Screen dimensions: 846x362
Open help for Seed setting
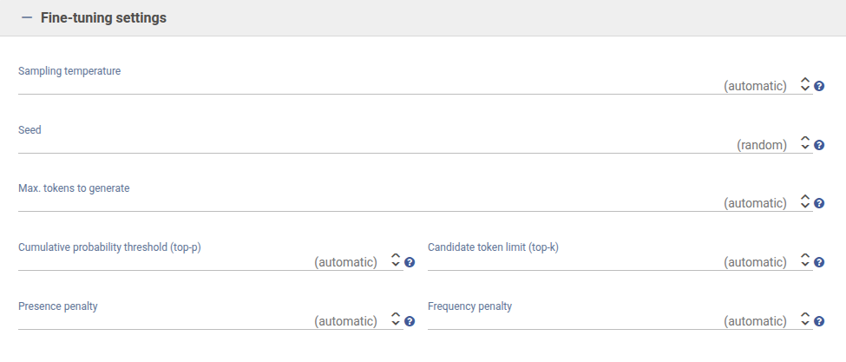[x=819, y=146]
